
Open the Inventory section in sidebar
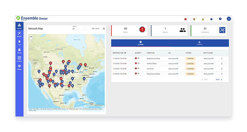[x=19, y=26]
